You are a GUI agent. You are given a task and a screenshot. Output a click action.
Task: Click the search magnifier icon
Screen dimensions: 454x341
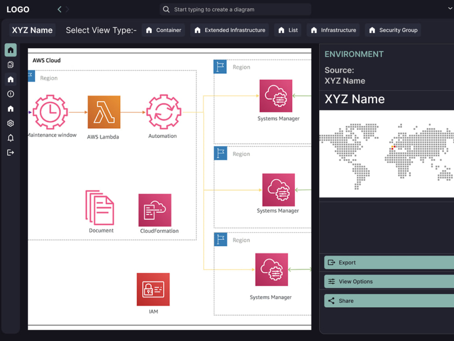[x=166, y=9]
